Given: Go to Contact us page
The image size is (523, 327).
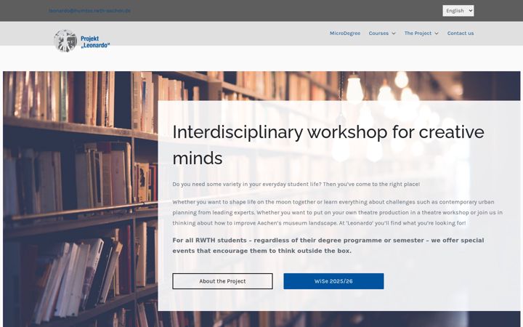Looking at the screenshot, I should click(x=461, y=33).
